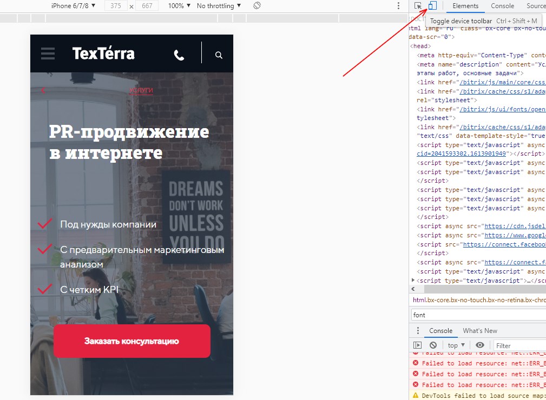Tap the phone call icon in site header
546x400 pixels.
coord(179,55)
